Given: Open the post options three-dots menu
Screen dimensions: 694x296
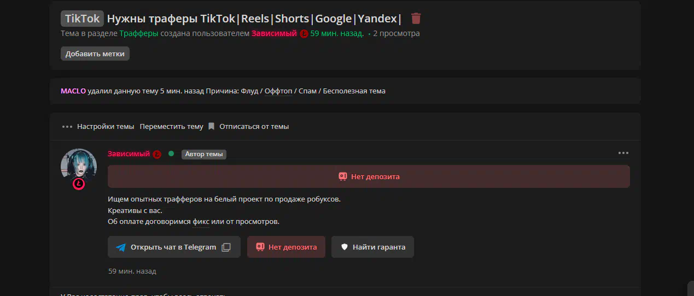Looking at the screenshot, I should [623, 153].
